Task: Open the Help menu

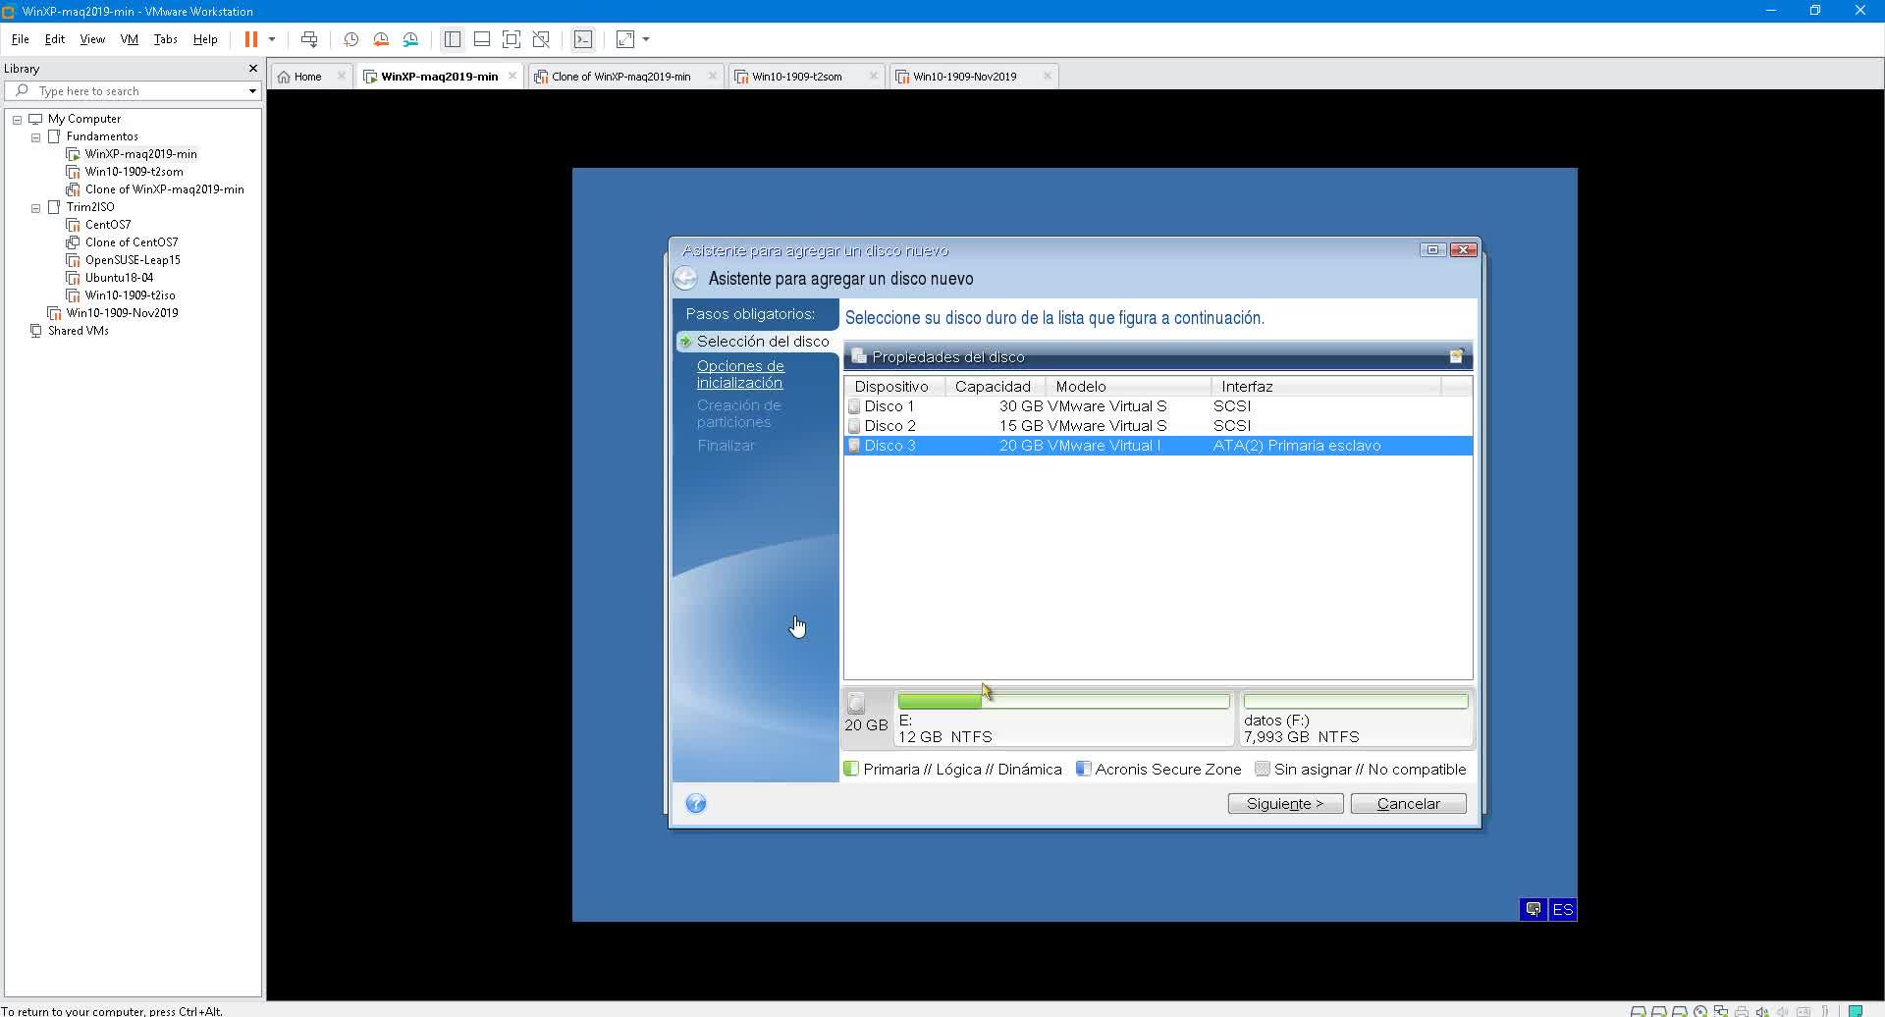Action: pos(205,39)
